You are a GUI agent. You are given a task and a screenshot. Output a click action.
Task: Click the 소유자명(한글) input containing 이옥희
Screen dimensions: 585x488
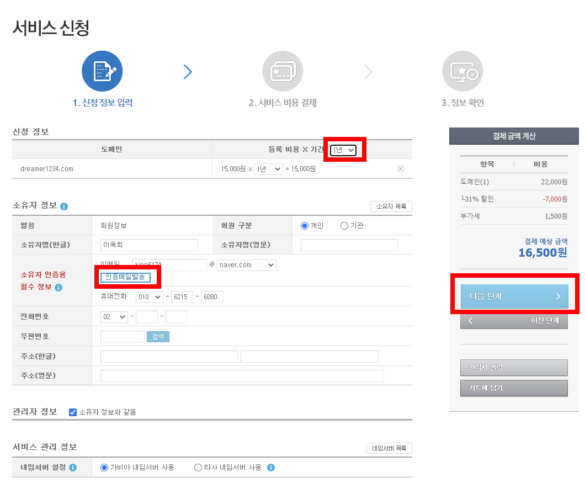[x=148, y=245]
